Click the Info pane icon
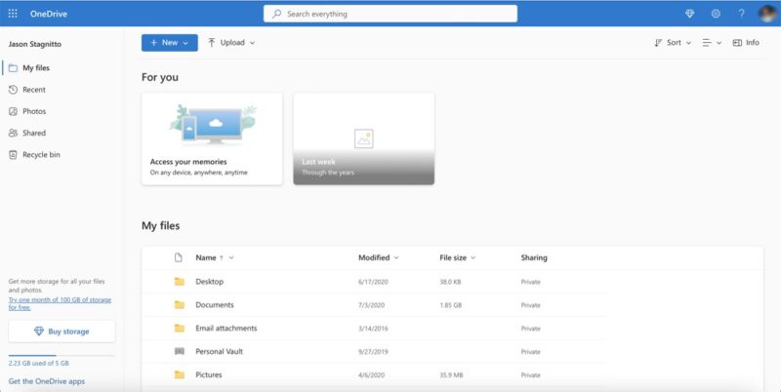 (x=737, y=43)
